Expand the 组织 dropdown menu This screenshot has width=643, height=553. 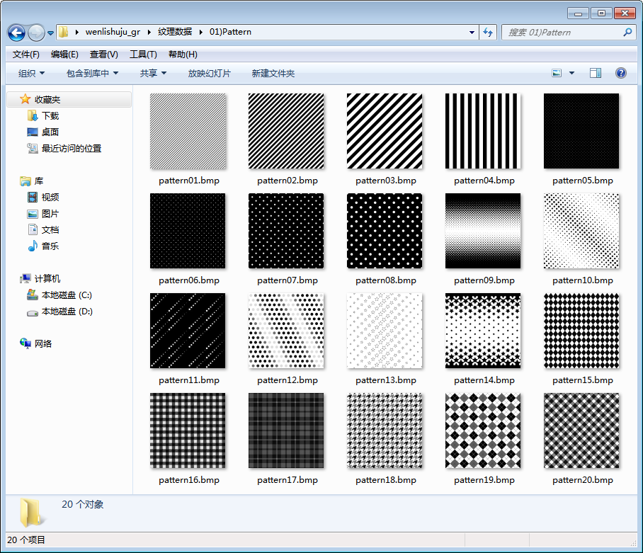click(31, 74)
